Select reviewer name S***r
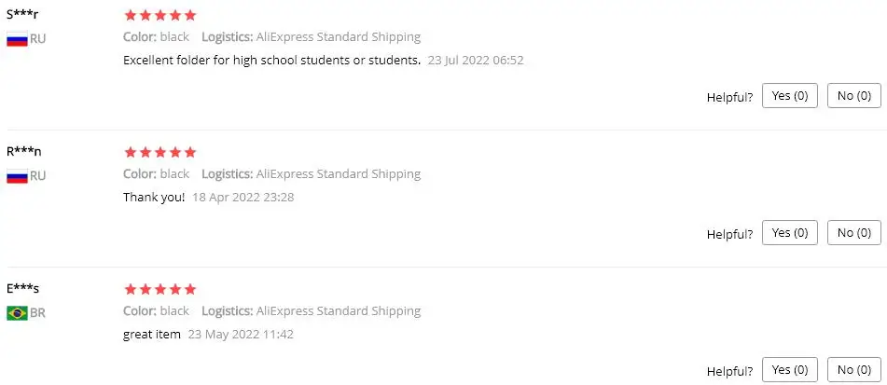Viewport: 887px width, 385px height. click(22, 14)
